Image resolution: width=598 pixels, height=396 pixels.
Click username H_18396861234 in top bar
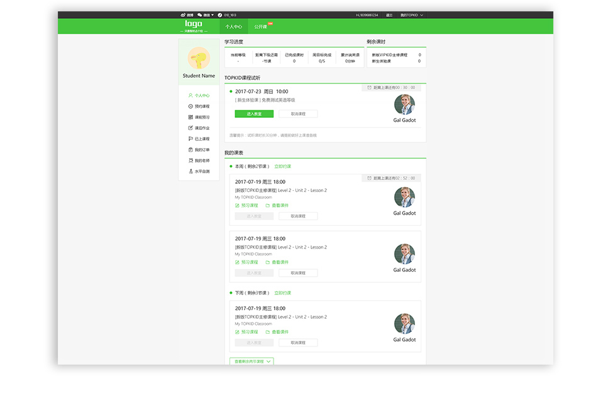367,15
